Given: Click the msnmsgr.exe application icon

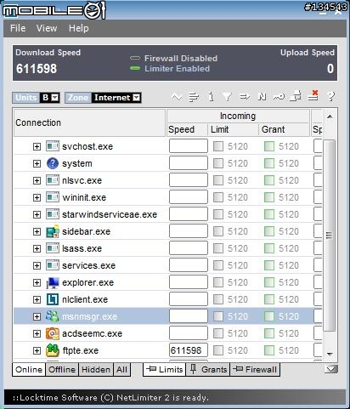Looking at the screenshot, I should tap(53, 316).
